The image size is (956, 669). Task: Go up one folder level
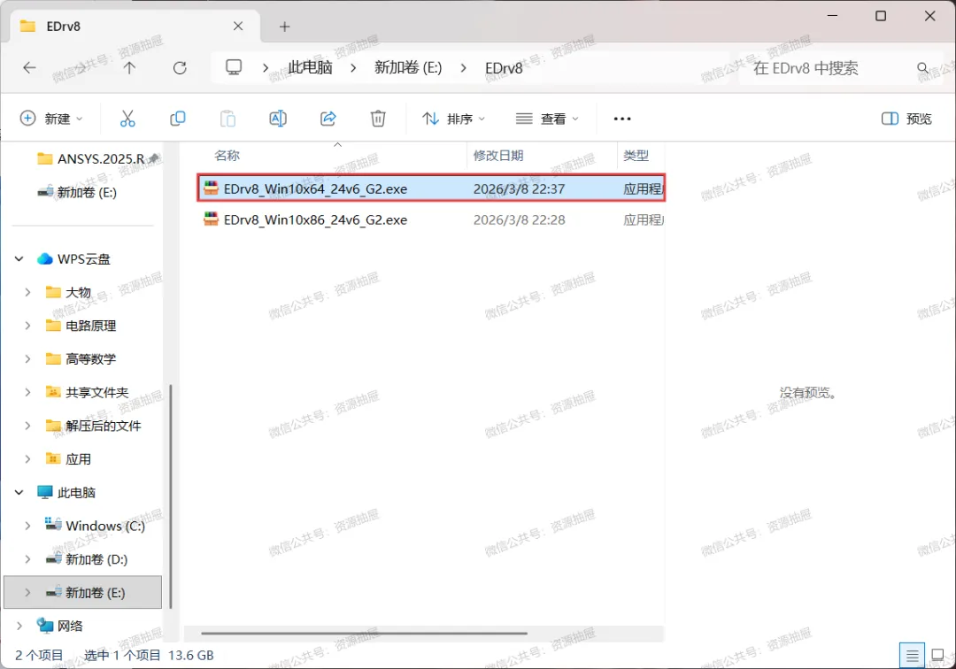click(x=129, y=67)
